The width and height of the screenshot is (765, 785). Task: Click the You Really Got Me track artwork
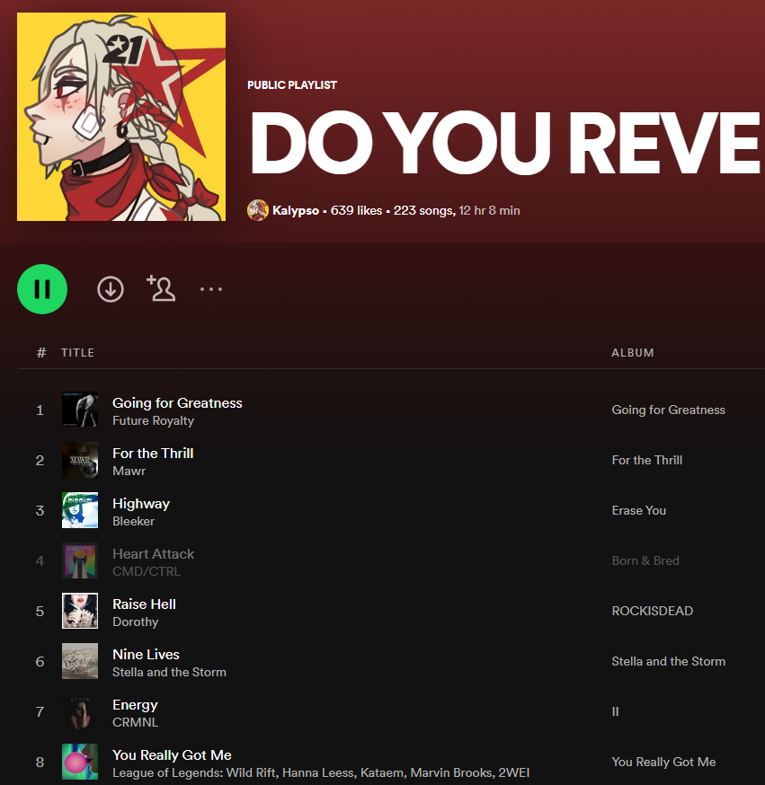click(x=80, y=762)
